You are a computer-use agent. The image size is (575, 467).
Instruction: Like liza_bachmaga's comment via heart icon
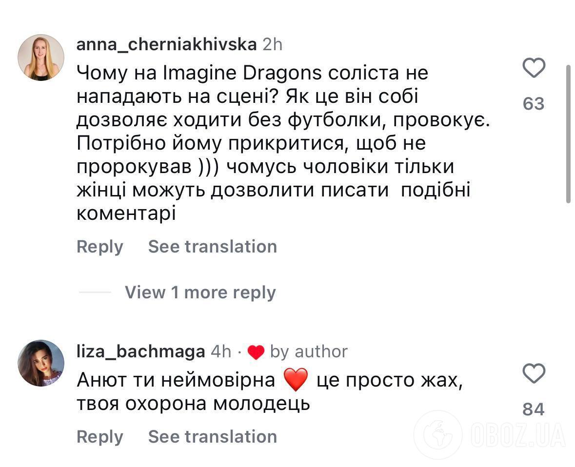534,374
